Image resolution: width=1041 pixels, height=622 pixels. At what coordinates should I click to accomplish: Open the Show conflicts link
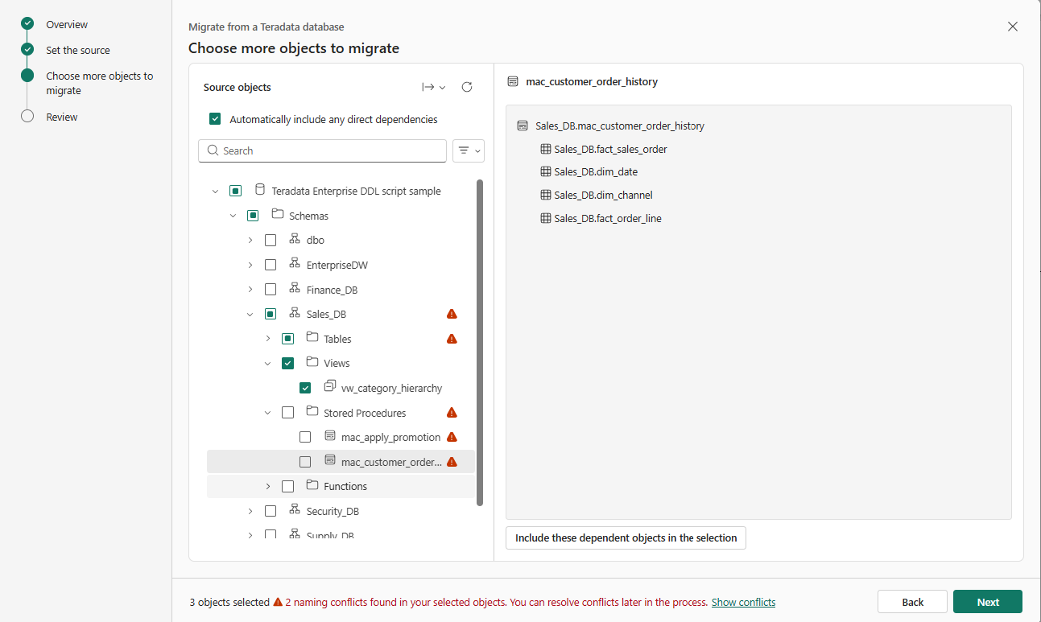pyautogui.click(x=743, y=602)
